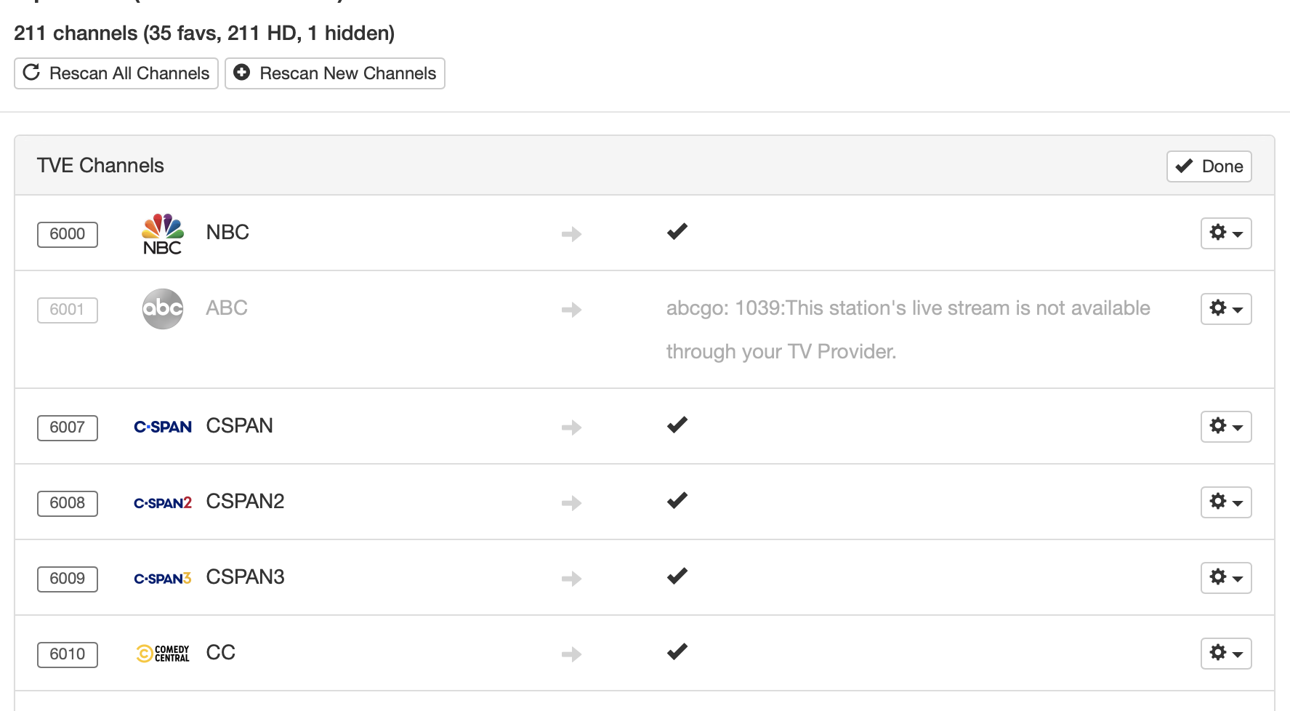Click the C-SPAN channel logo
The image size is (1290, 711).
point(163,427)
